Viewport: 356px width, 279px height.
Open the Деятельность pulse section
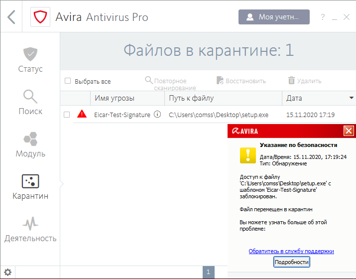pyautogui.click(x=30, y=229)
